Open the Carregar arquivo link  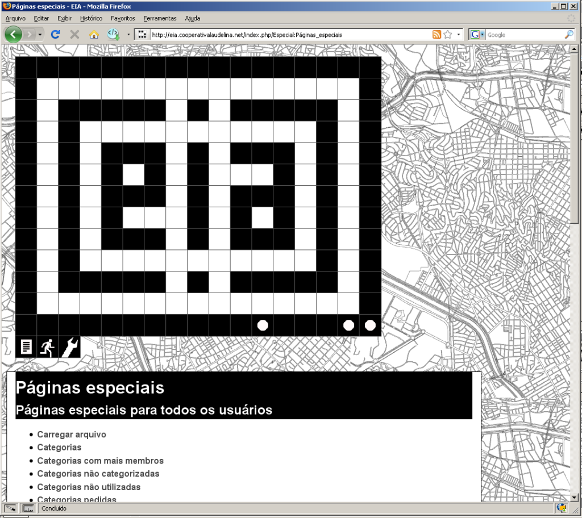coord(72,435)
